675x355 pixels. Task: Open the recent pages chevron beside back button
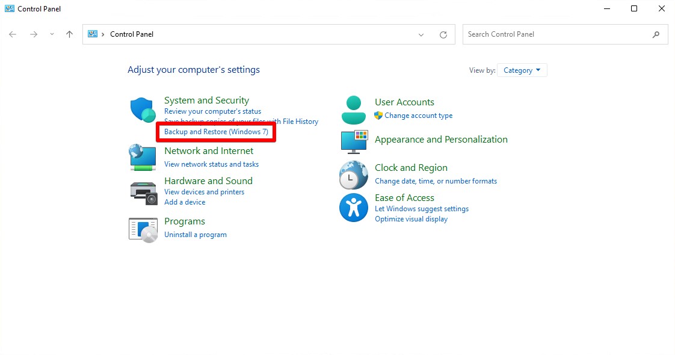pyautogui.click(x=52, y=34)
